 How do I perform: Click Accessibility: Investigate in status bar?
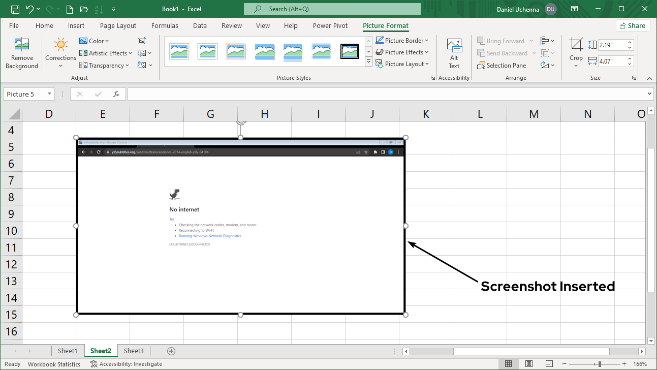click(x=126, y=364)
